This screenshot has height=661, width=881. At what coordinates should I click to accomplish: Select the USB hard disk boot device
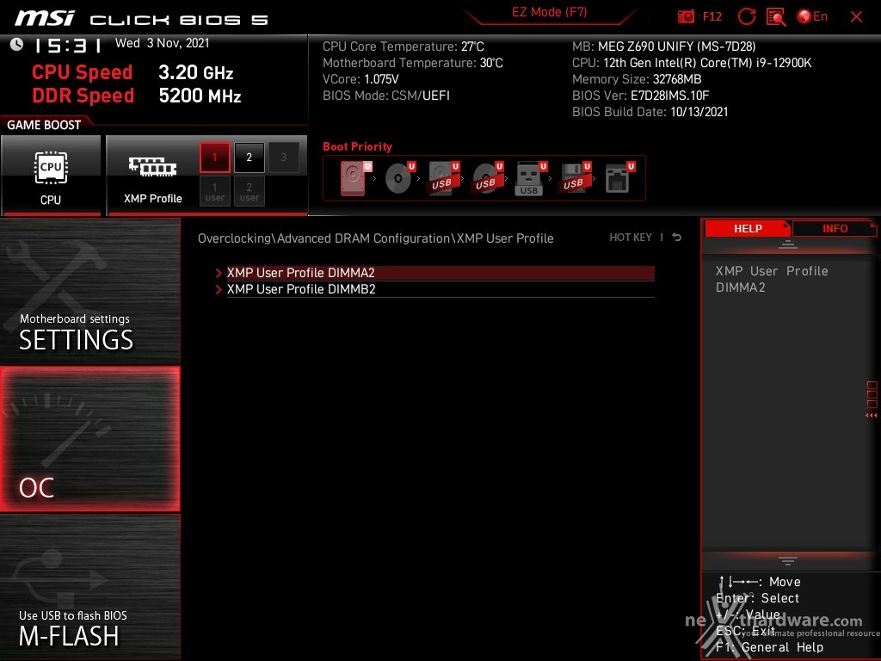(x=443, y=178)
